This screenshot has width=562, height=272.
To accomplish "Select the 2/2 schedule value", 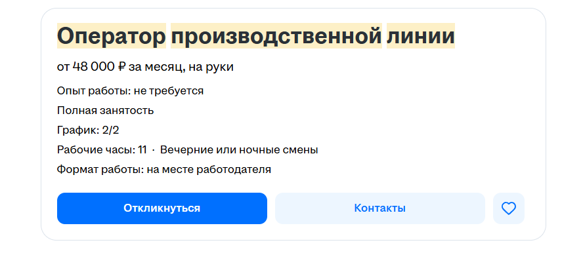I will [x=111, y=130].
